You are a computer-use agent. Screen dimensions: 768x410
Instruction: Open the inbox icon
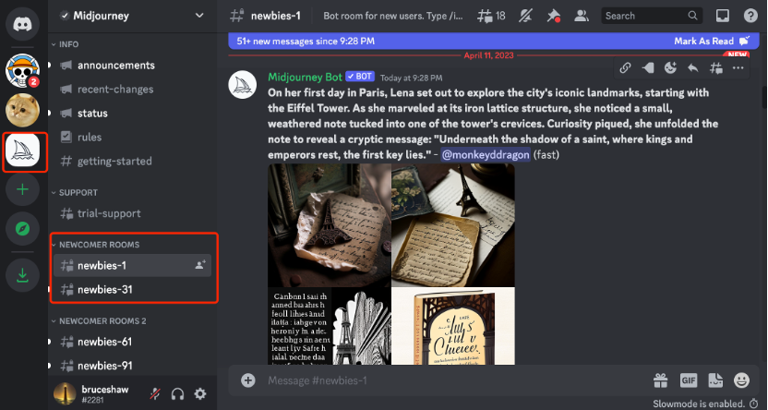[723, 16]
